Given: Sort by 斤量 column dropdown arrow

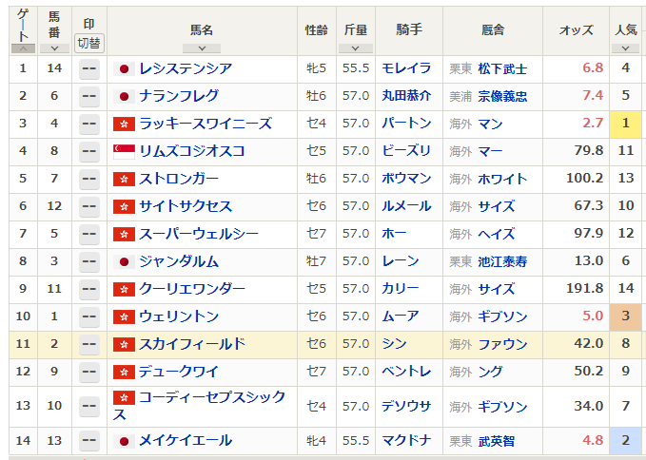Looking at the screenshot, I should [x=356, y=48].
